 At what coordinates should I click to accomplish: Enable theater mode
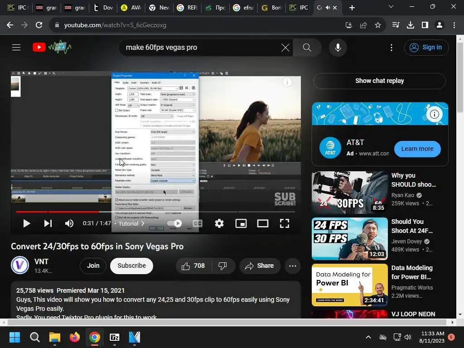tap(262, 223)
